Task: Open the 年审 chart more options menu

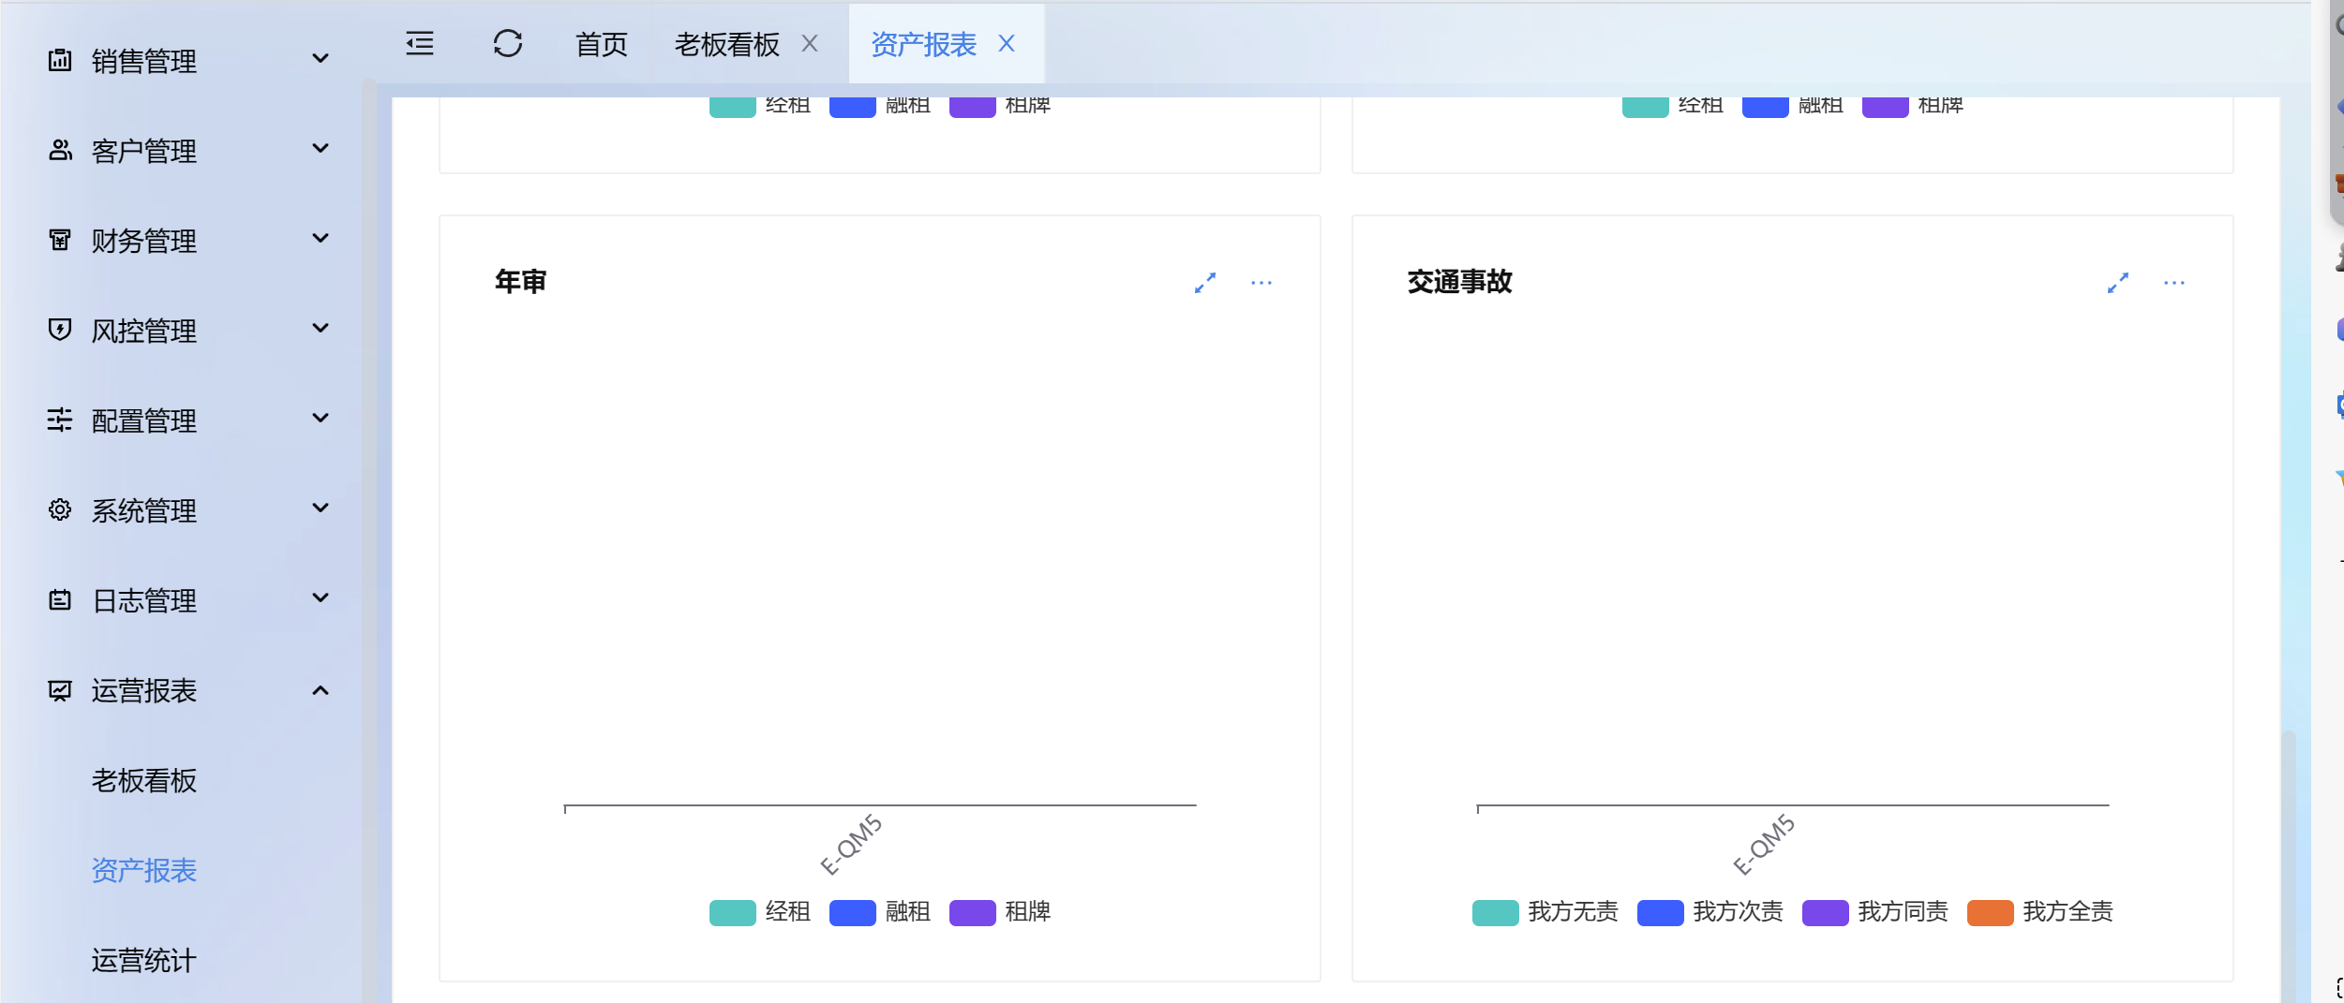Action: [1261, 283]
